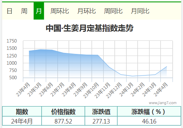This screenshot has height=128, width=183.
Task: Switch to the 日 tab
Action: click(9, 11)
